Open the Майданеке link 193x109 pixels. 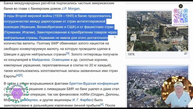pos(41,60)
